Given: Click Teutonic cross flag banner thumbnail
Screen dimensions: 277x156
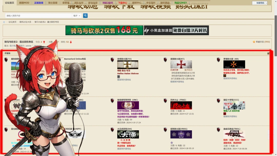Looking at the screenshot, I should point(128,65).
